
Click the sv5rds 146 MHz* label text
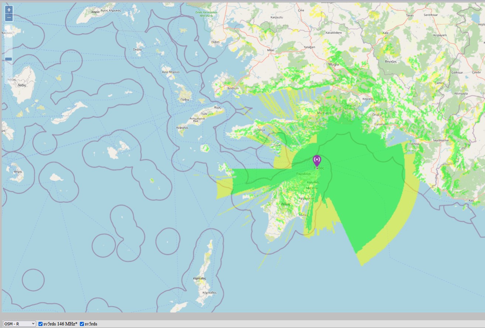click(61, 324)
